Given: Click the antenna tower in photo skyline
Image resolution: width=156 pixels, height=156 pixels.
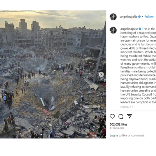Looking at the screenshot, I should tap(35, 18).
